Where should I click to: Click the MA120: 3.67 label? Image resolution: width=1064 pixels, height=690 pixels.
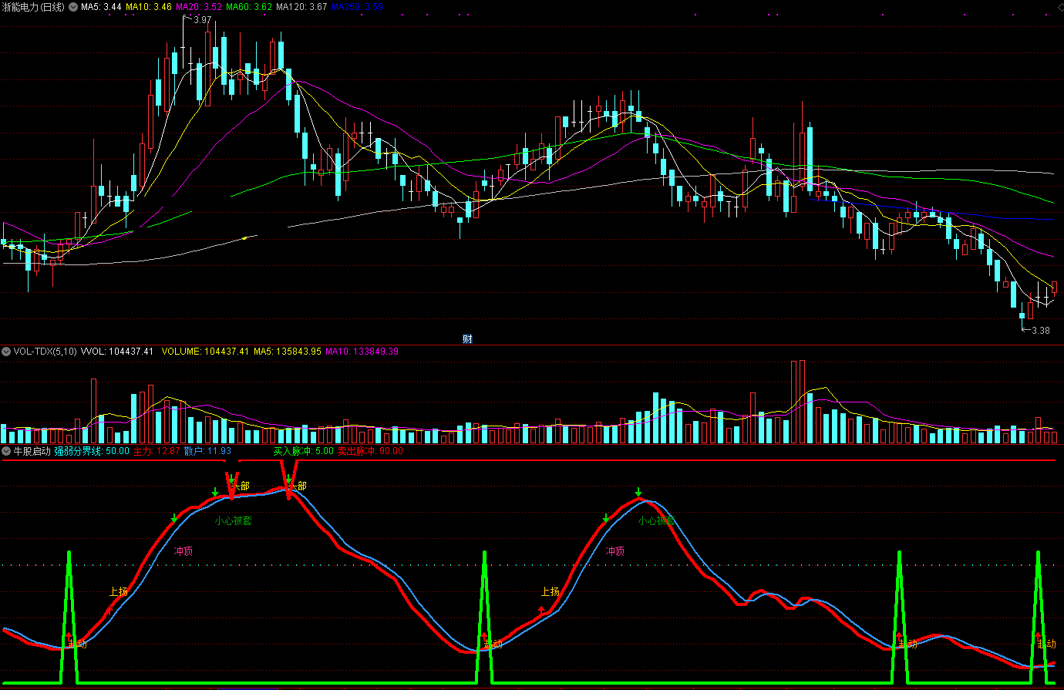coord(301,7)
